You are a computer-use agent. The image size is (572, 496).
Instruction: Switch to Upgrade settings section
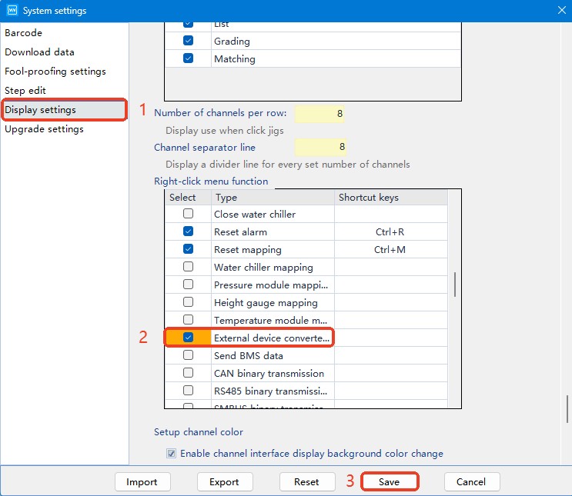click(44, 129)
